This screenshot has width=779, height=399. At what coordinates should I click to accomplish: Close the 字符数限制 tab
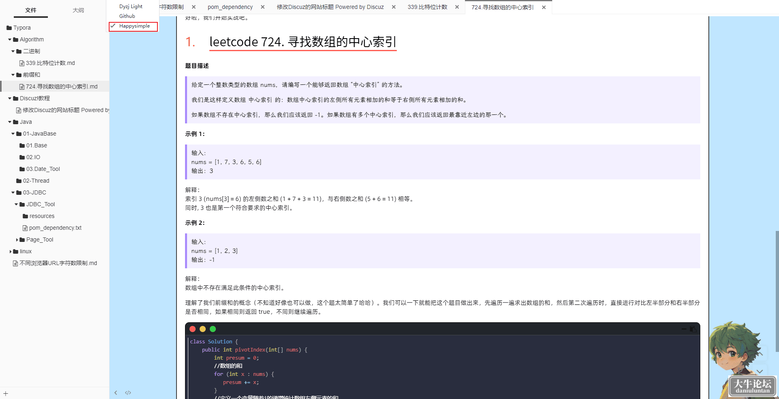(x=194, y=7)
